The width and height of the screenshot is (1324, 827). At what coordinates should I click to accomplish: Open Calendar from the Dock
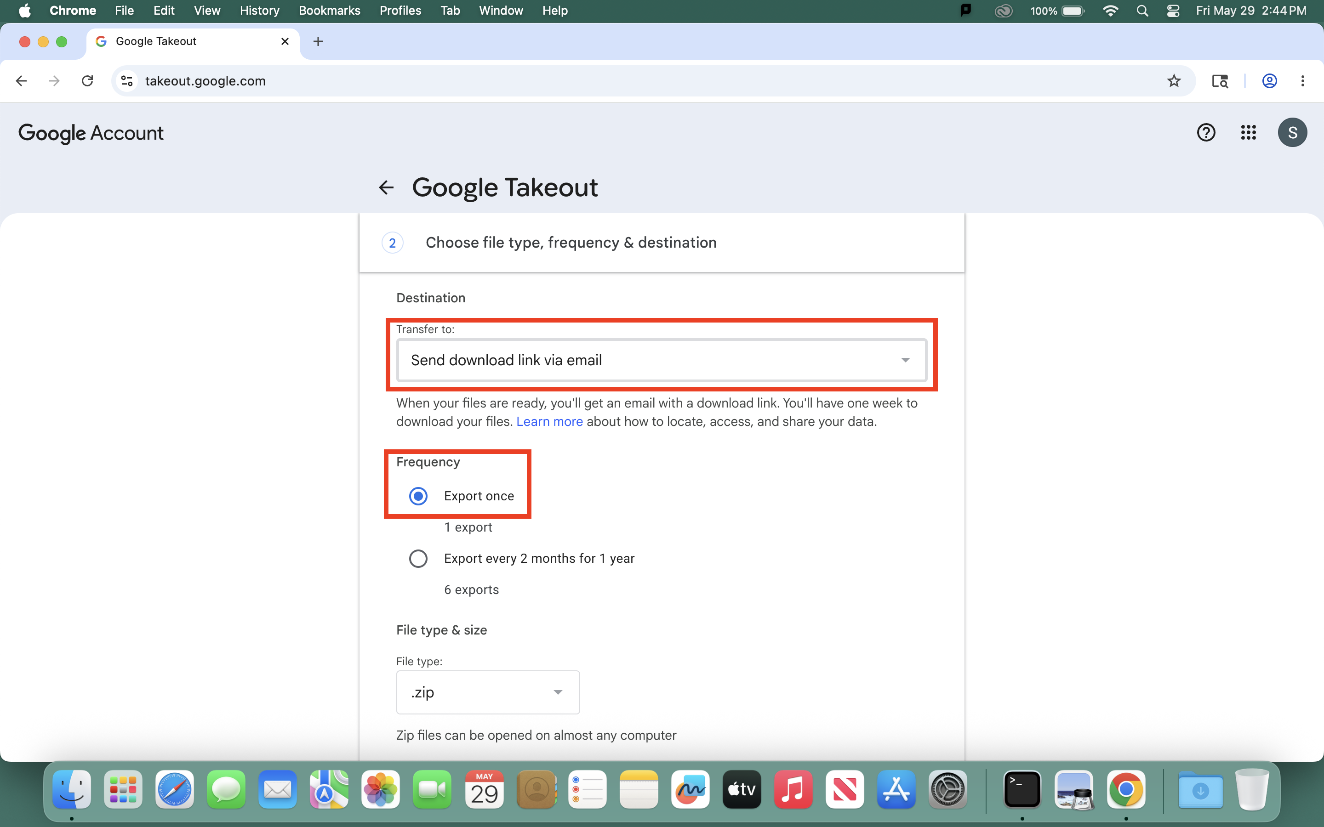coord(484,789)
